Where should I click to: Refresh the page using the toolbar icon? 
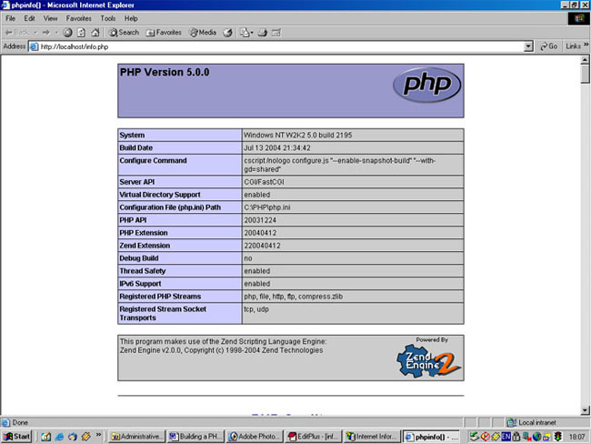pos(80,32)
